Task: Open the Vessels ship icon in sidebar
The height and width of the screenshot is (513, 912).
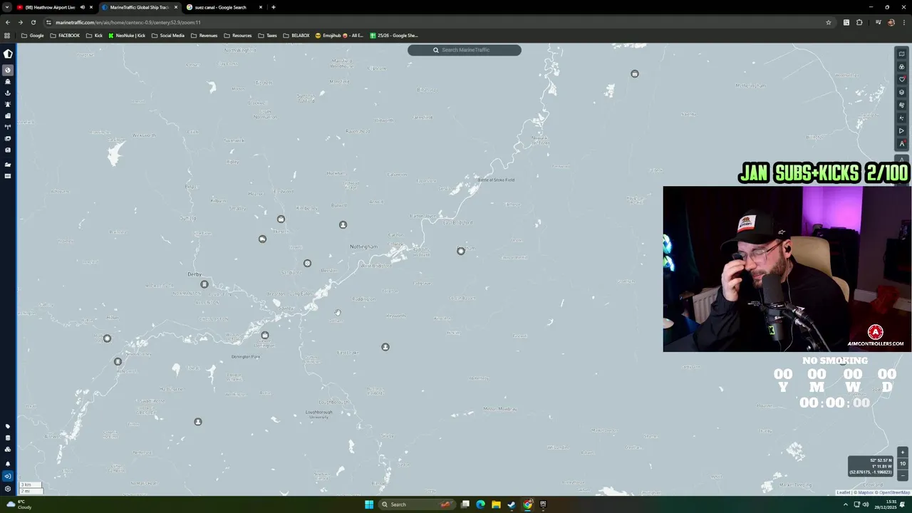Action: pos(8,81)
